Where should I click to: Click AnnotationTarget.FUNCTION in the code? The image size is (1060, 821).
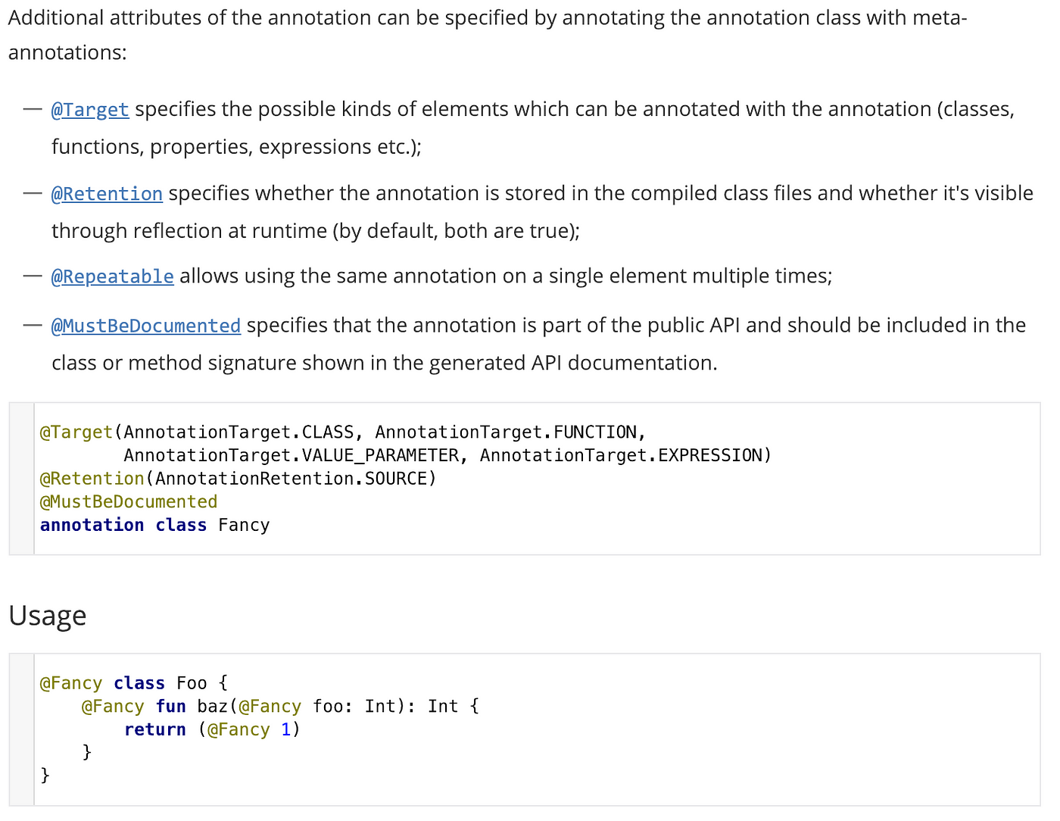pos(506,432)
